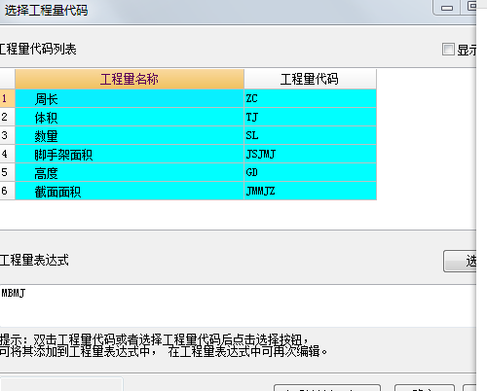Select row number 3 header

[x=7, y=135]
